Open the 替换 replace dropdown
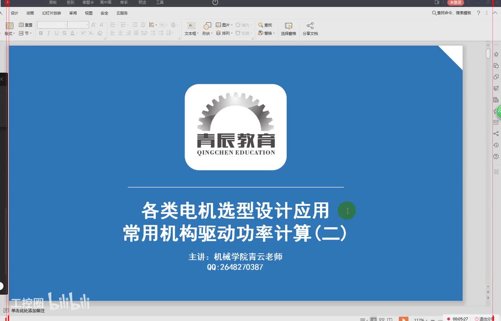The height and width of the screenshot is (321, 501). tap(266, 33)
